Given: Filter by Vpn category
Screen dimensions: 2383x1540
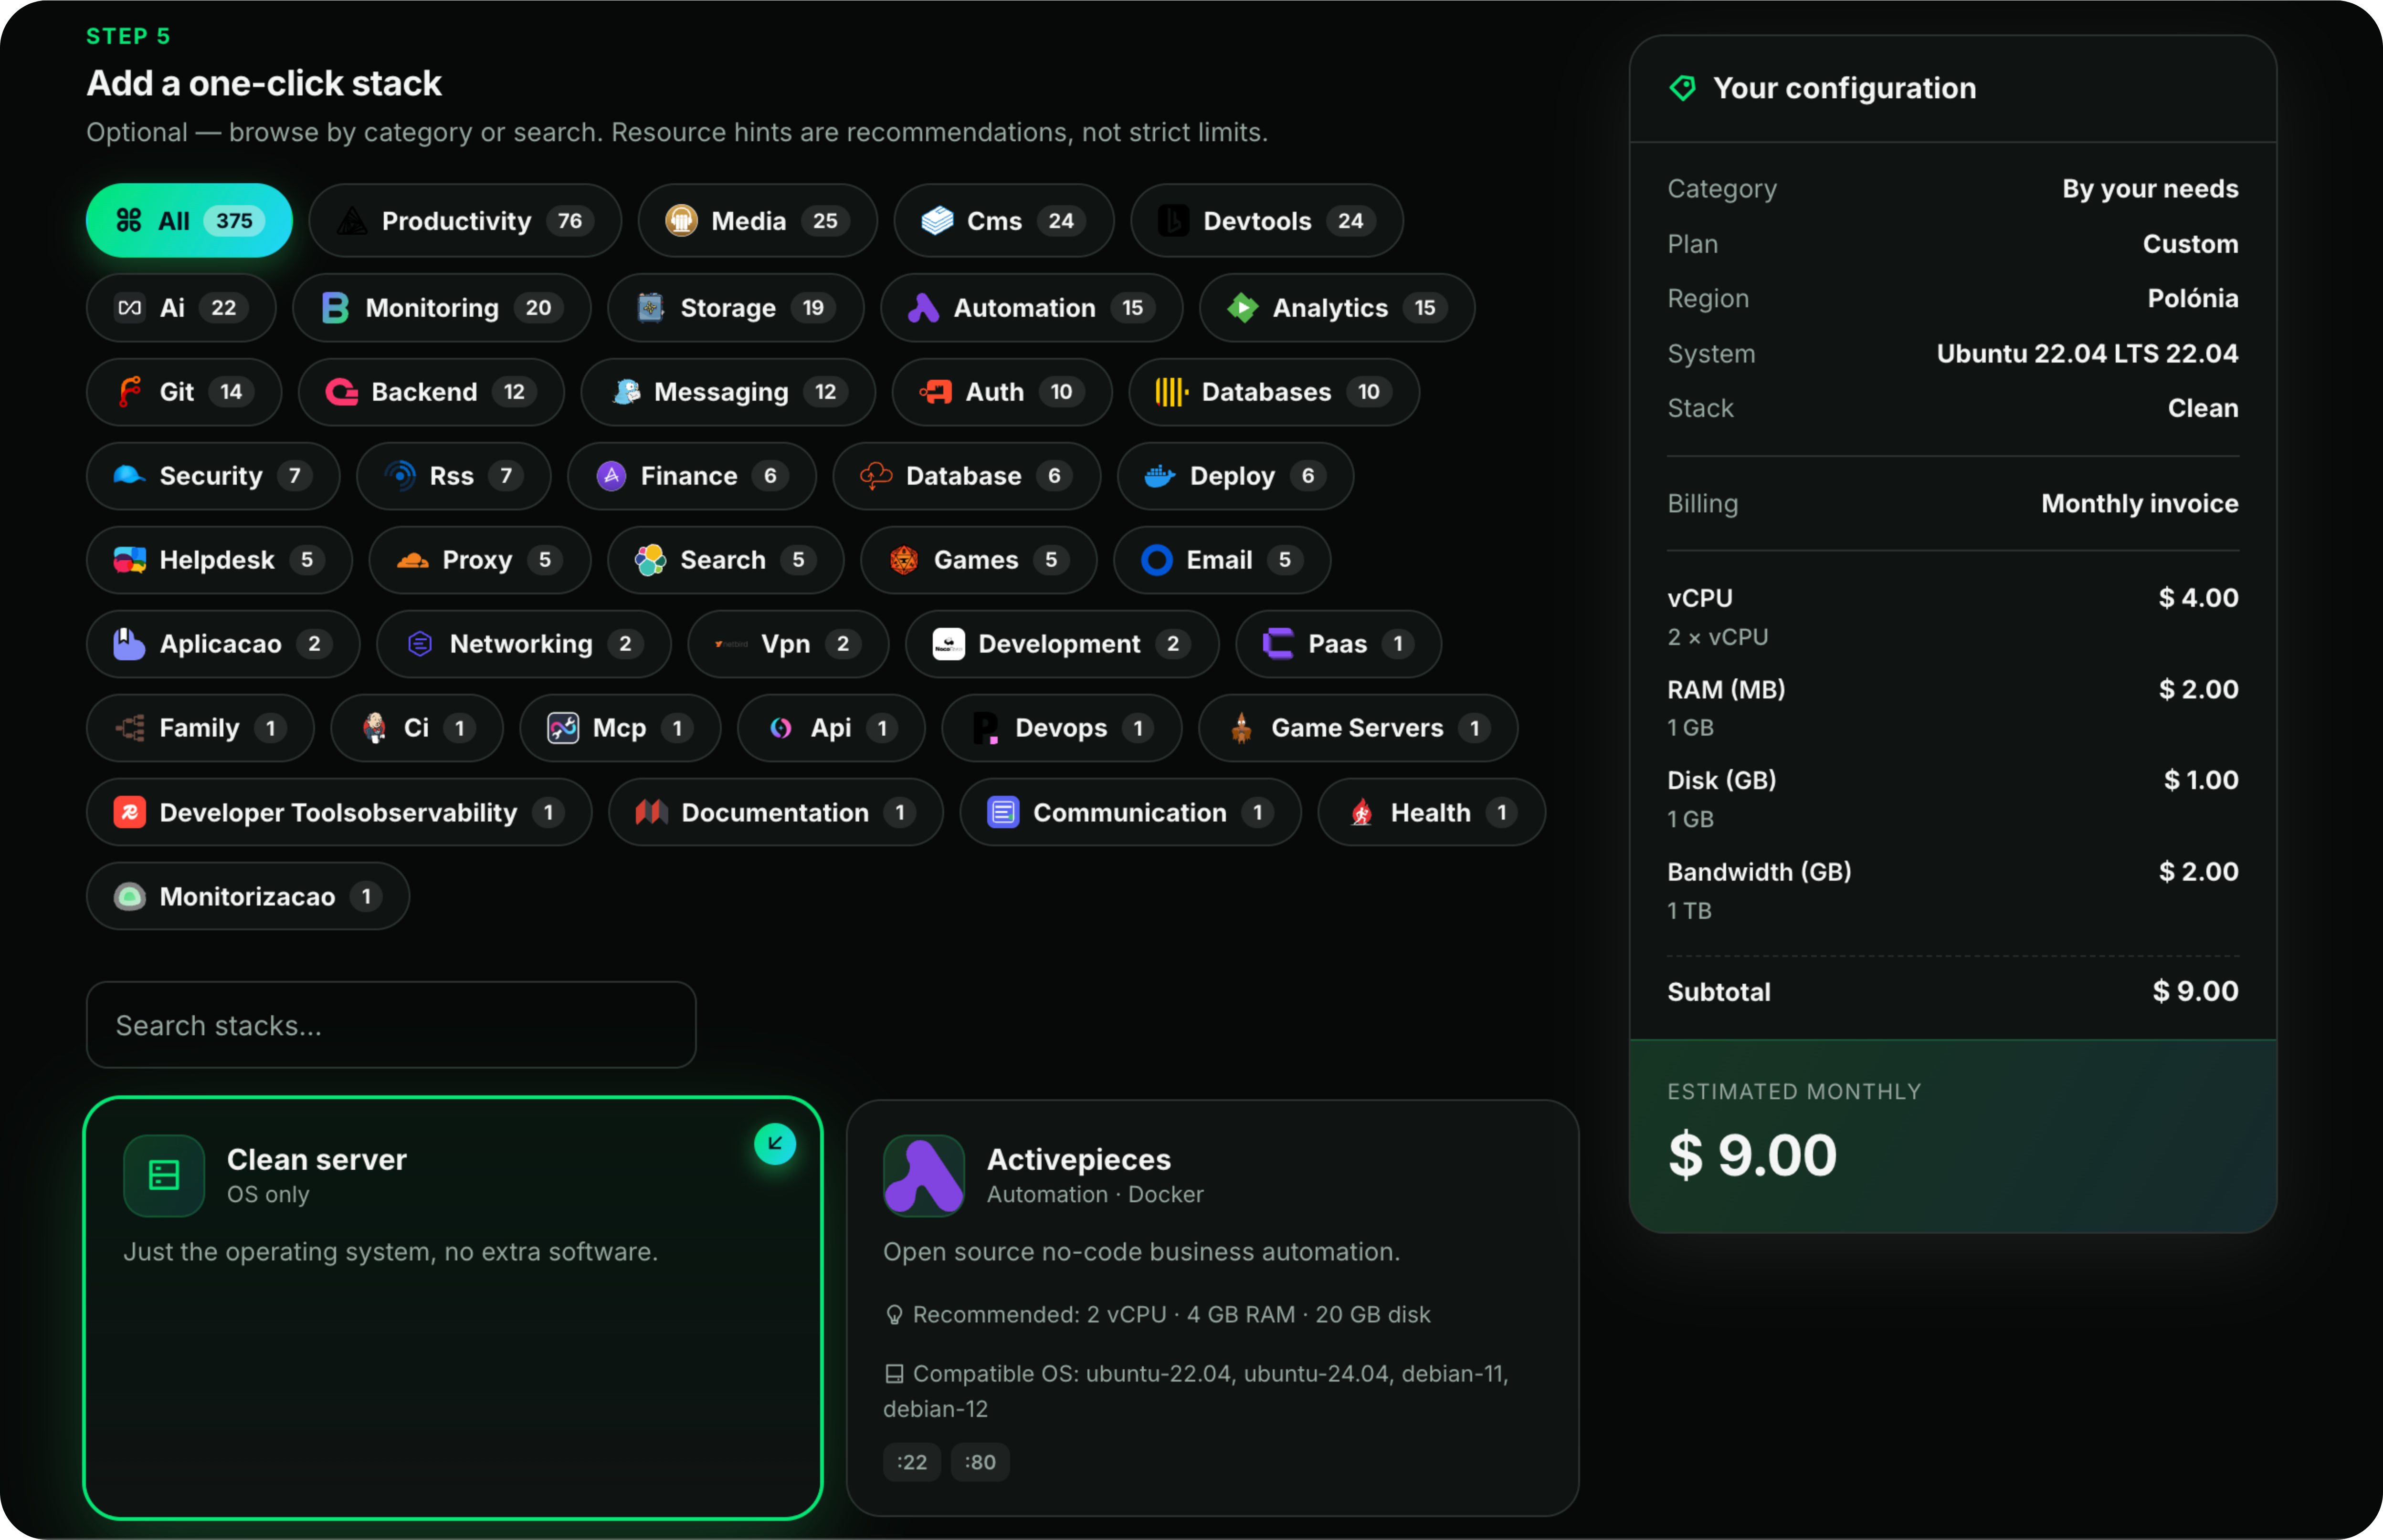Looking at the screenshot, I should click(788, 644).
